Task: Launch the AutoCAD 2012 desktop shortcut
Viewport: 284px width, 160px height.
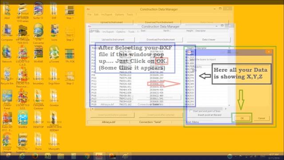Action: [7, 121]
